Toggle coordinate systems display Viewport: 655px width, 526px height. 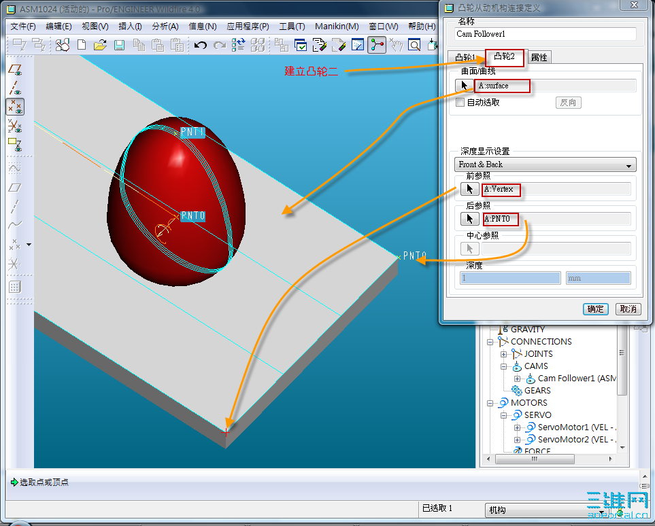click(x=15, y=125)
